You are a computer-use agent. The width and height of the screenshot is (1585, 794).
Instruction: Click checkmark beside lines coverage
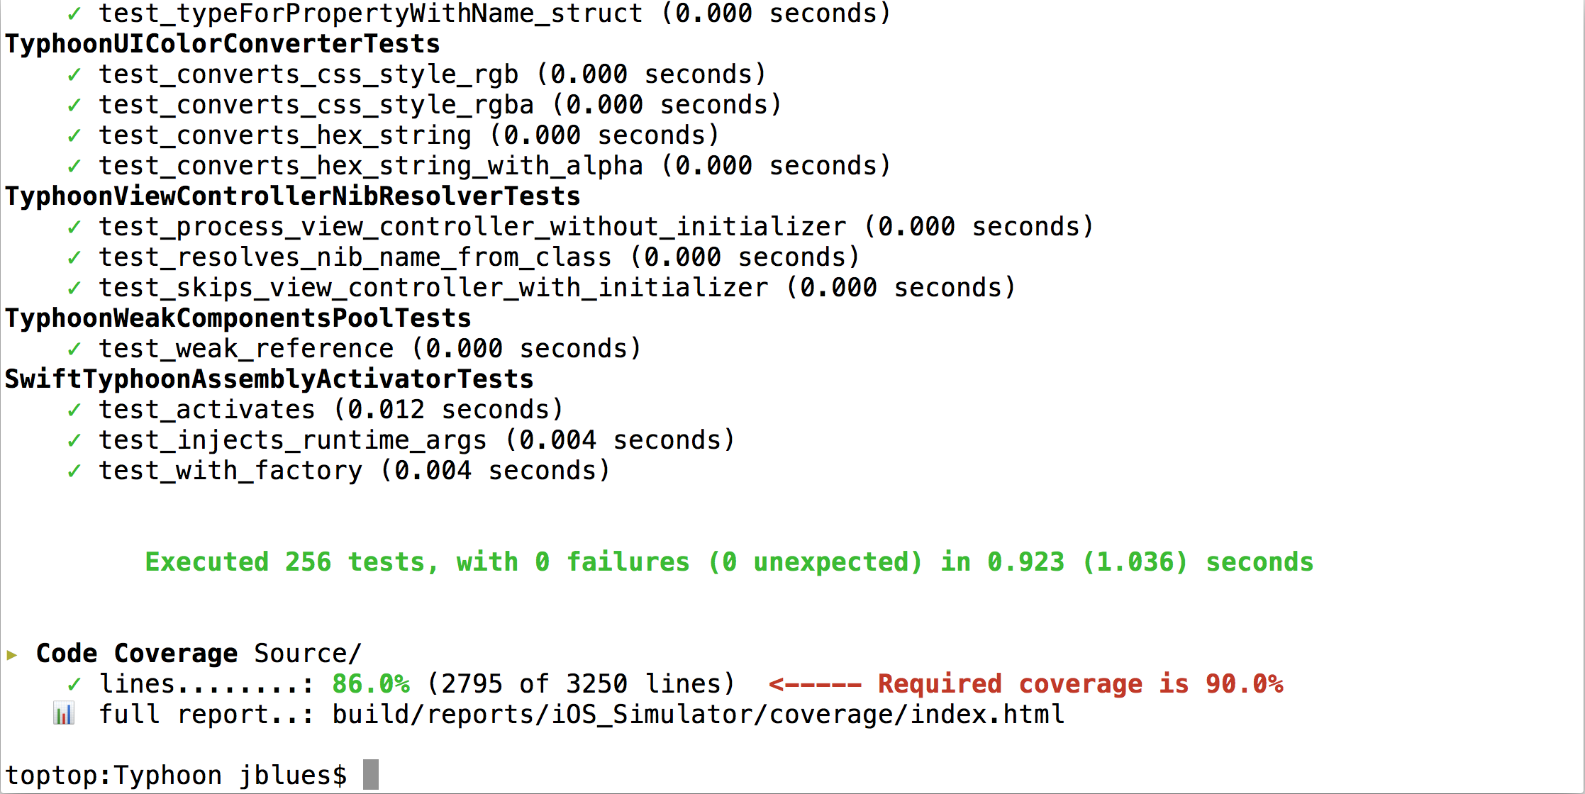[x=74, y=685]
